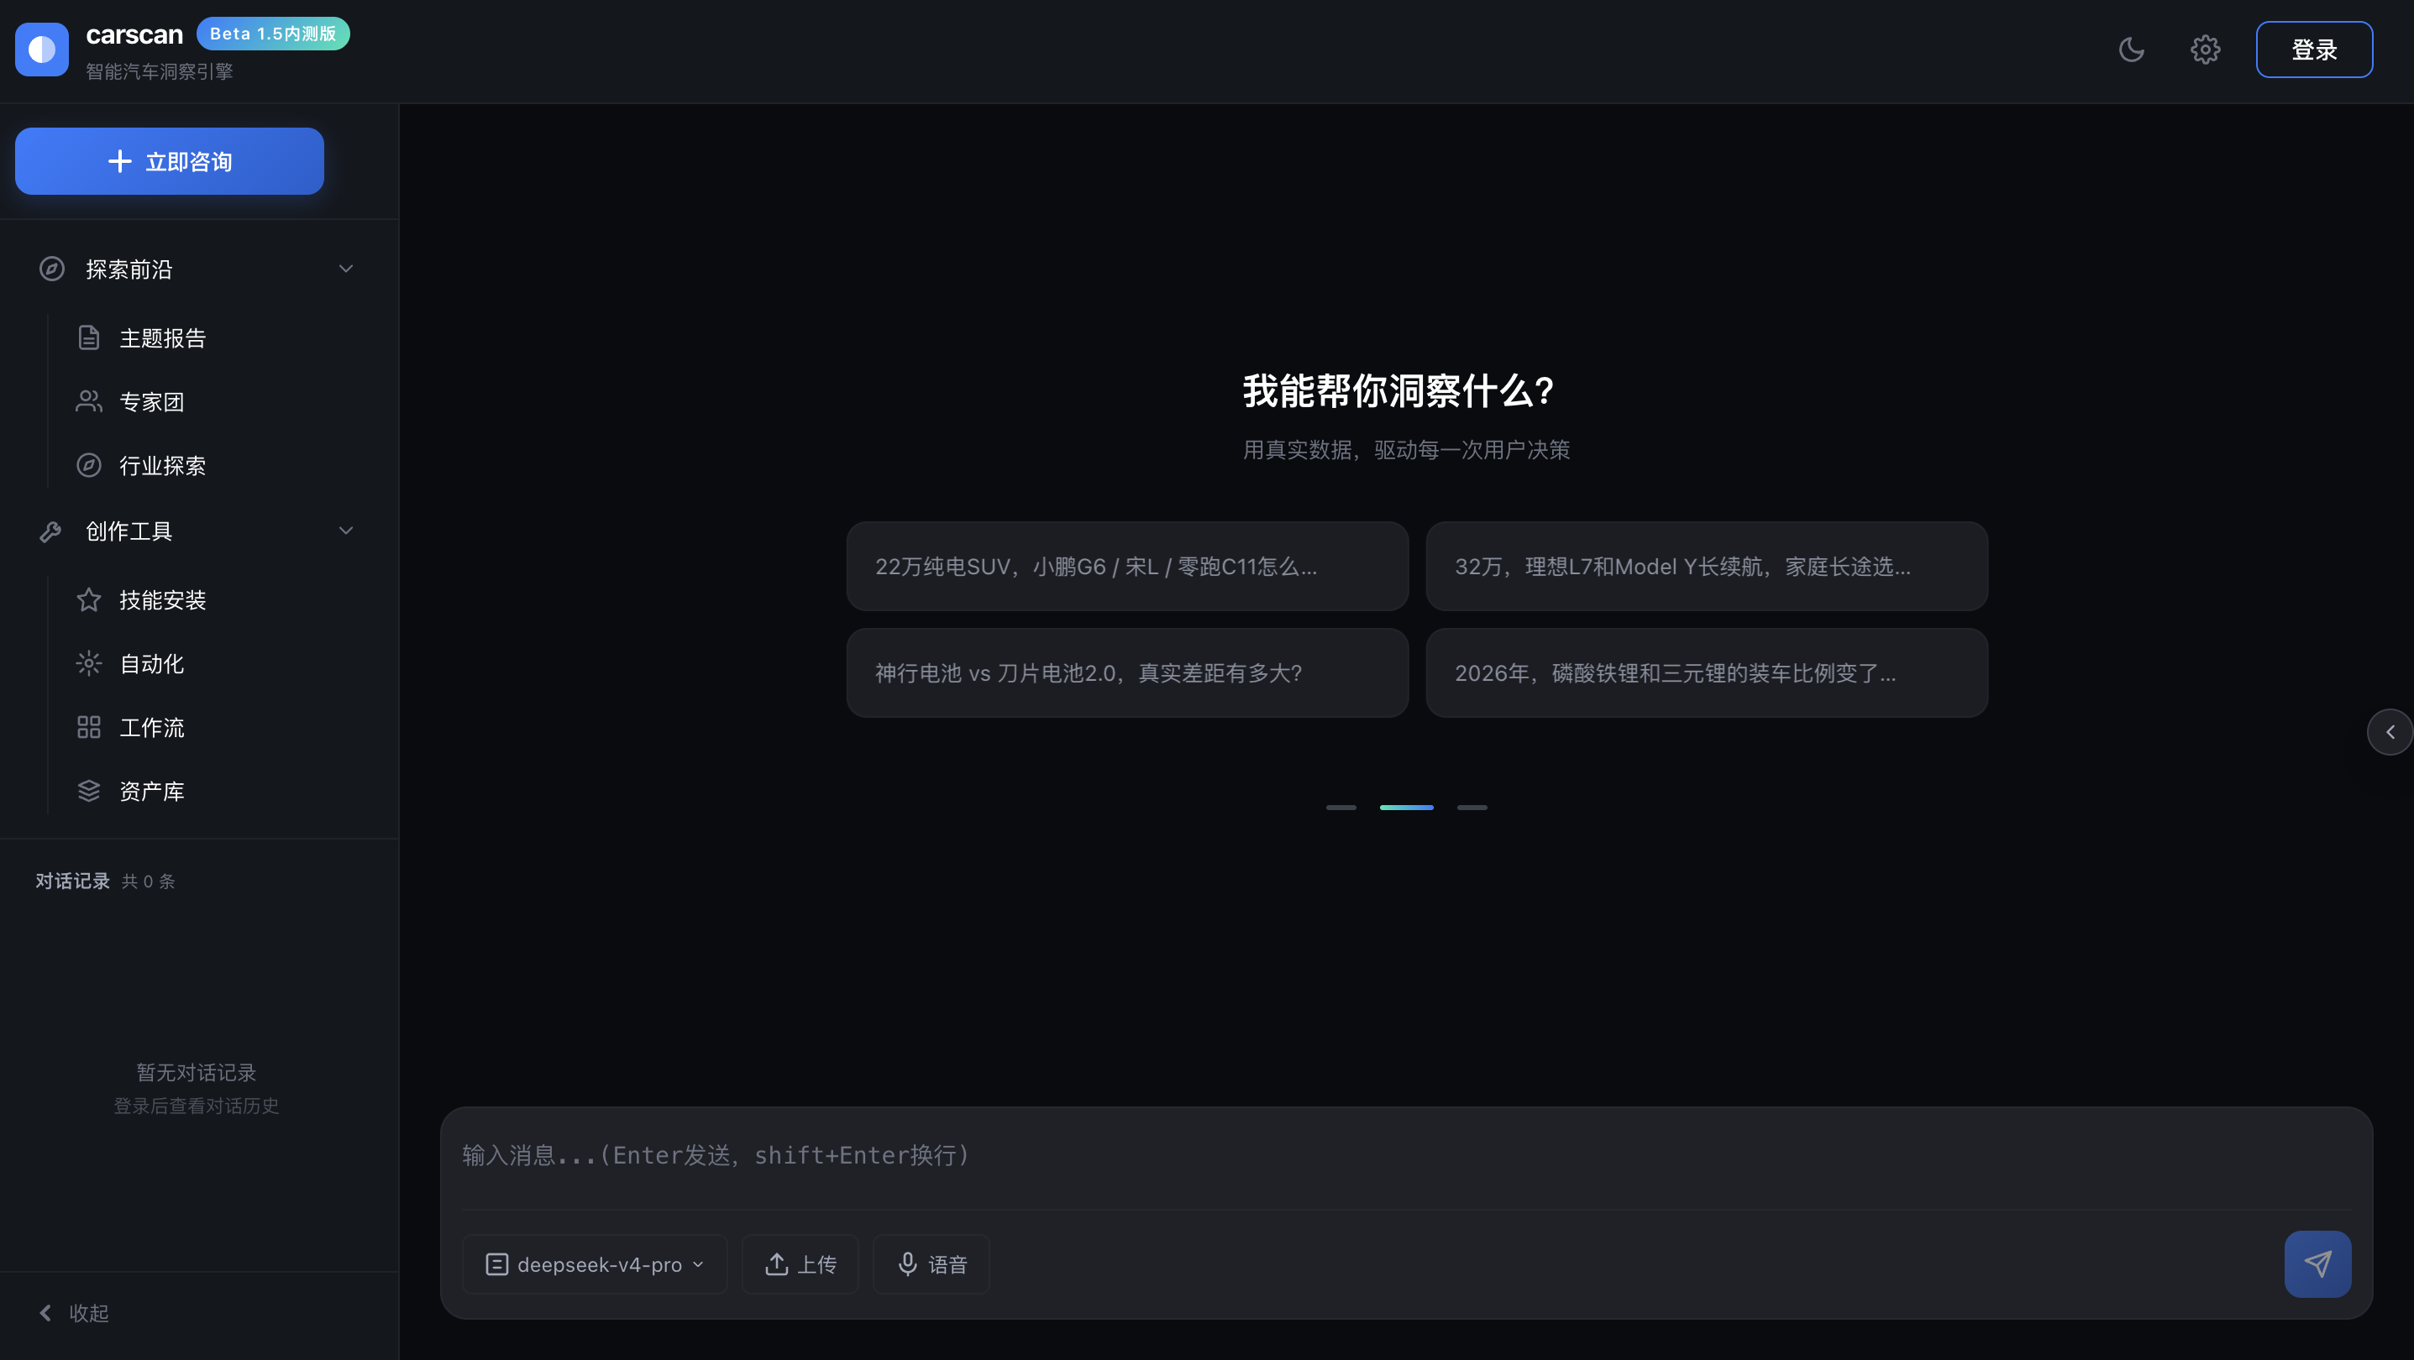
Task: Click the 行业探索 compass icon
Action: point(89,466)
